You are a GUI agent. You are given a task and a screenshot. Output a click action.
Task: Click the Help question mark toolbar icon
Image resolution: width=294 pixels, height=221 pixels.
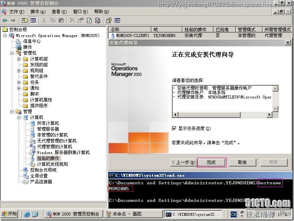pos(109,20)
